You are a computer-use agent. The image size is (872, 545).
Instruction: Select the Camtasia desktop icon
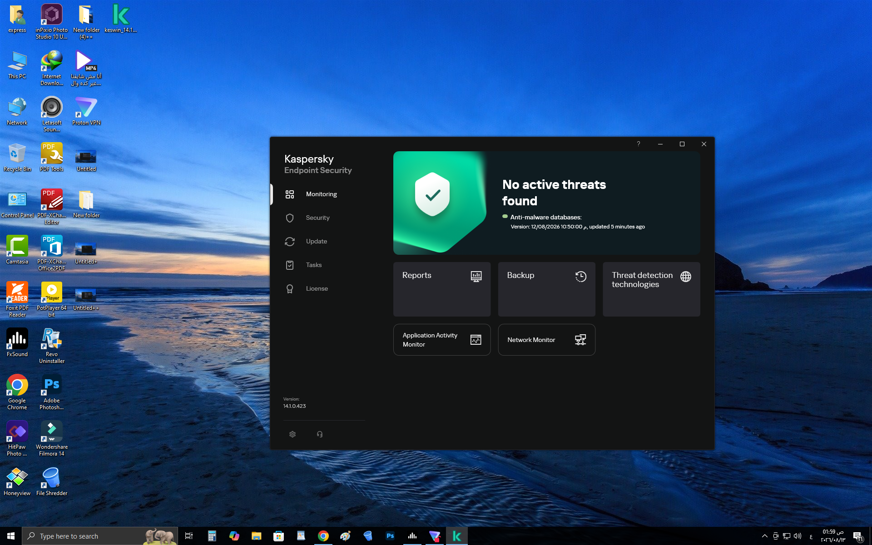pyautogui.click(x=17, y=250)
